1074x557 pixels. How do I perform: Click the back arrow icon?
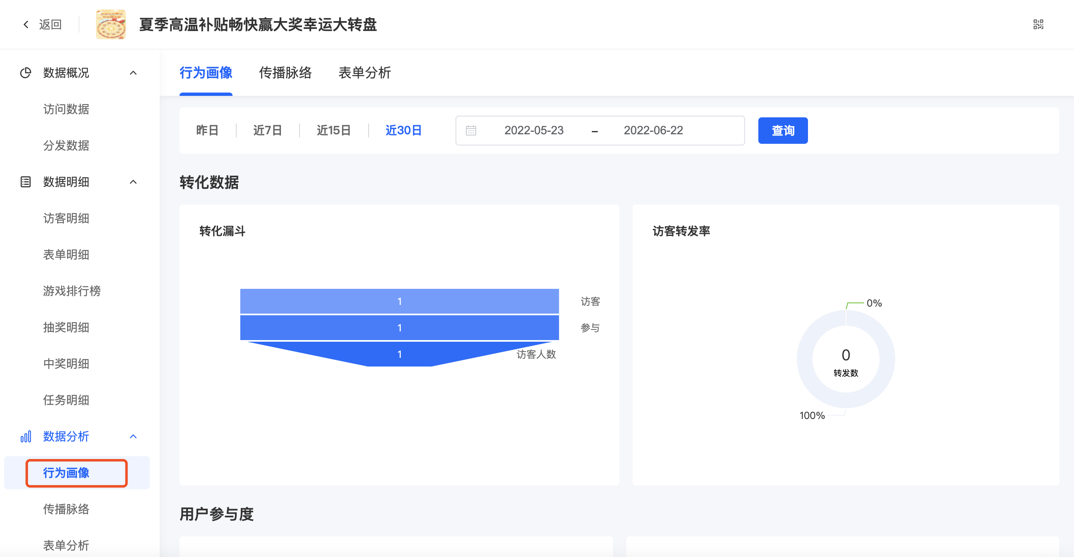26,24
